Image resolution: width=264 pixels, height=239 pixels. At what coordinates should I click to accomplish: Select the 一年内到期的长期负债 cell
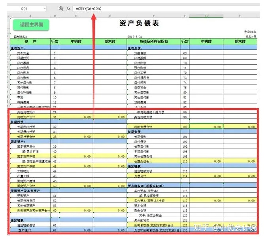(x=154, y=112)
